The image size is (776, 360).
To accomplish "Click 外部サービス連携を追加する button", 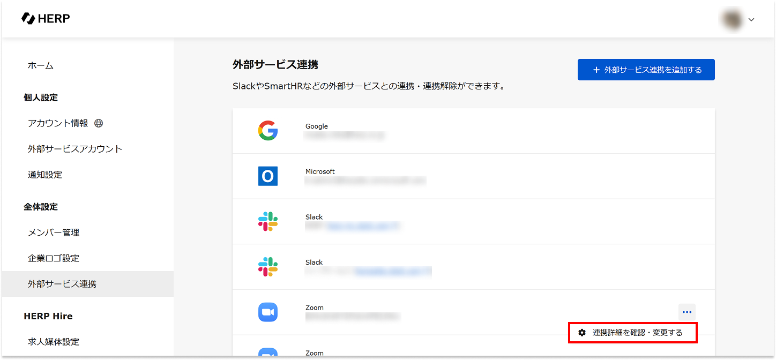I will click(x=646, y=70).
